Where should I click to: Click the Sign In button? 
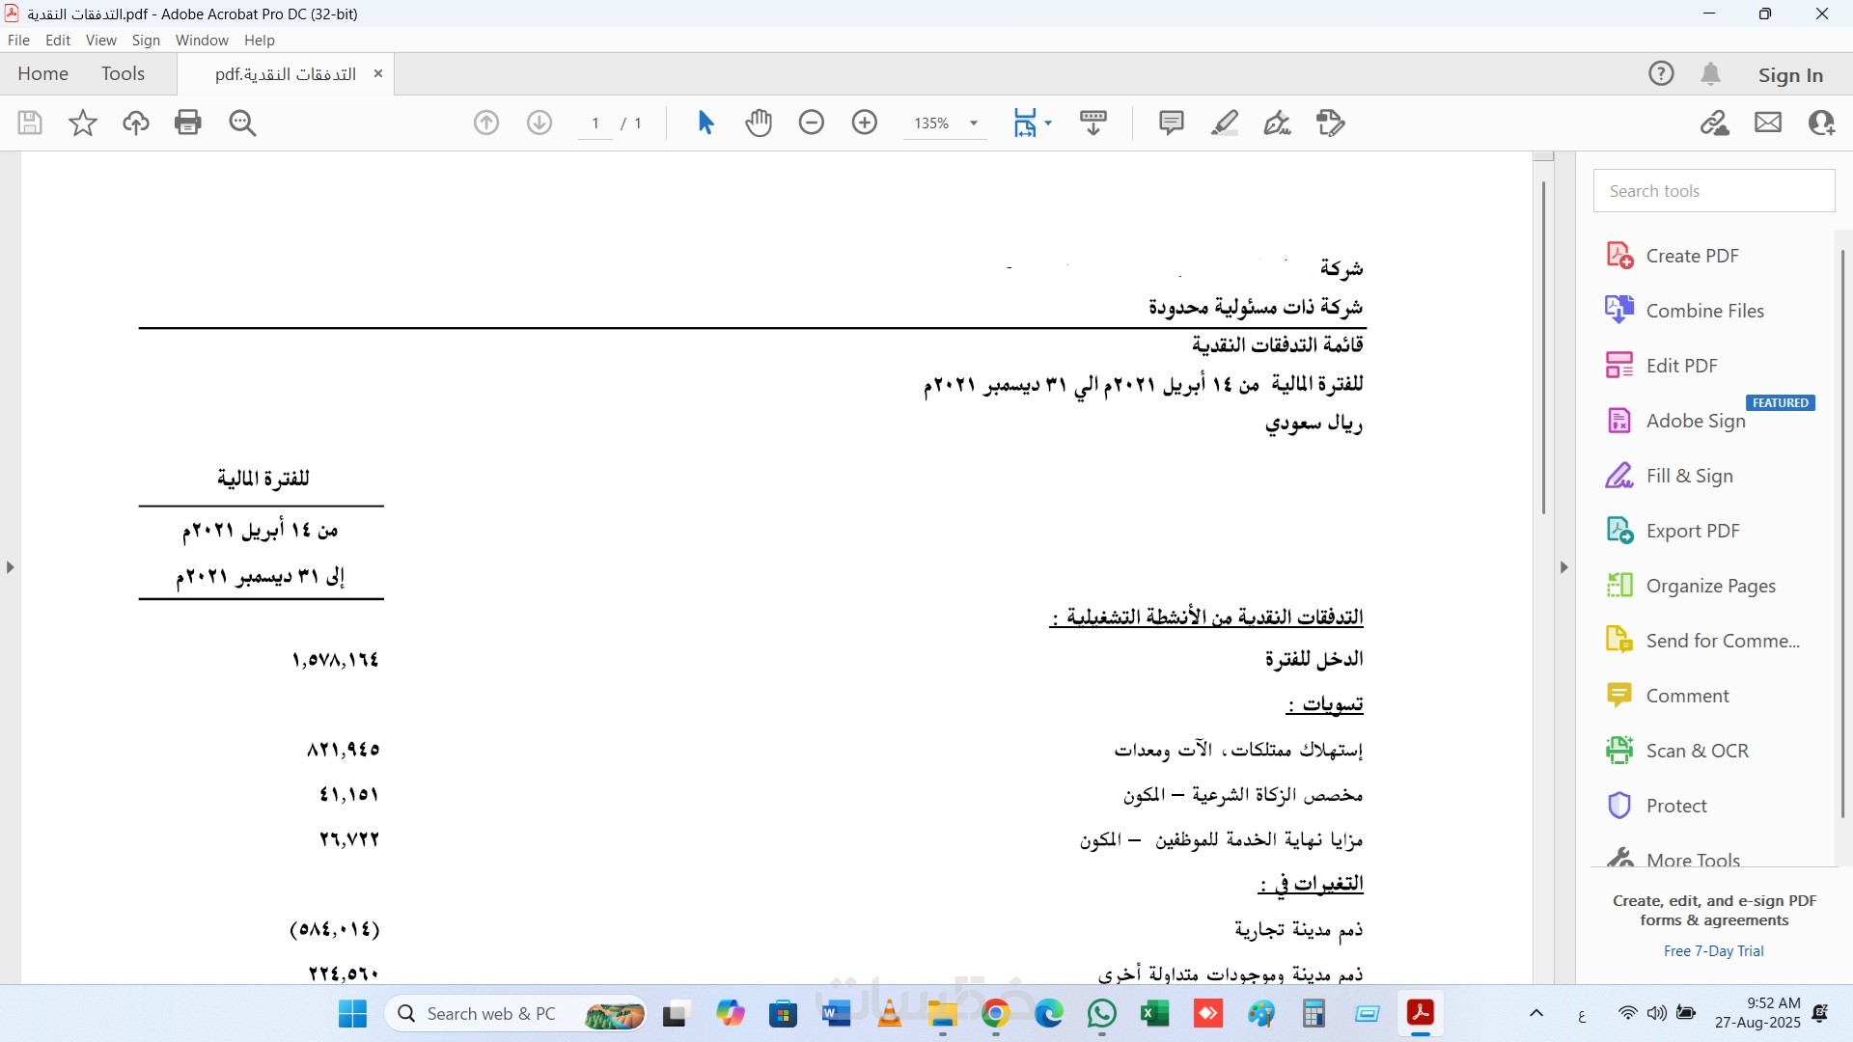click(1790, 75)
